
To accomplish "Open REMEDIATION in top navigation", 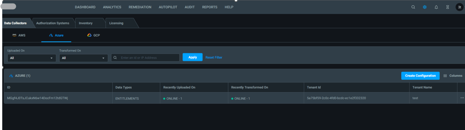I will click(140, 7).
